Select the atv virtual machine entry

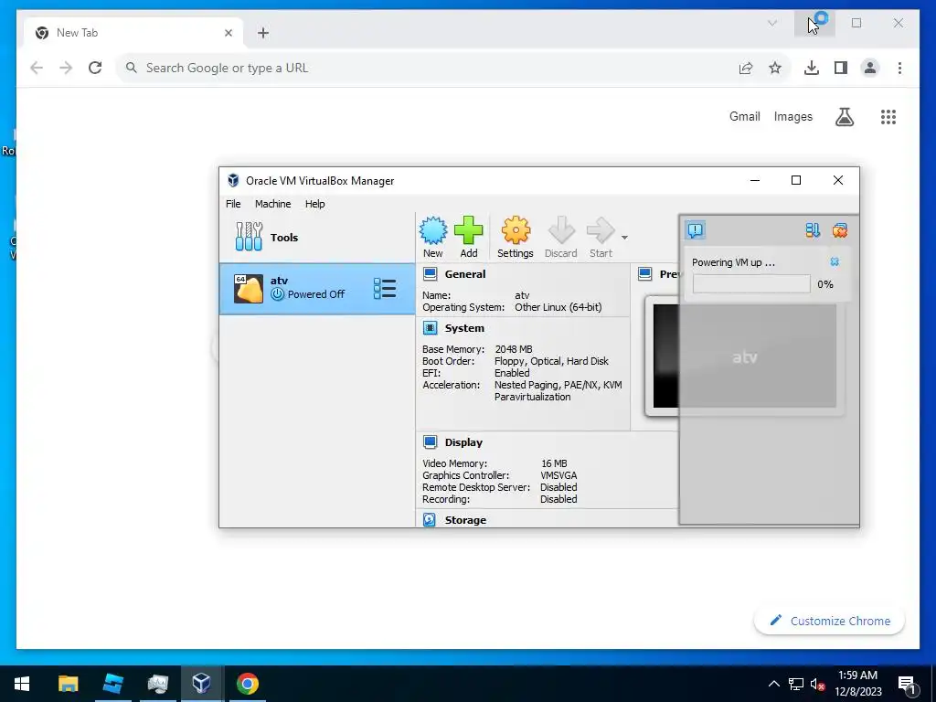point(317,289)
